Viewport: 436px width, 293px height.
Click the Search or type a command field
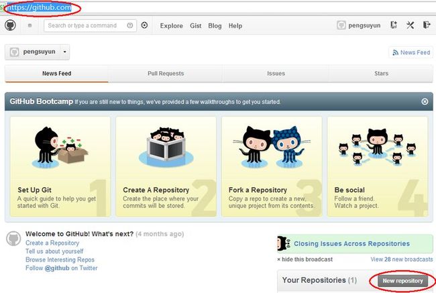pyautogui.click(x=90, y=25)
